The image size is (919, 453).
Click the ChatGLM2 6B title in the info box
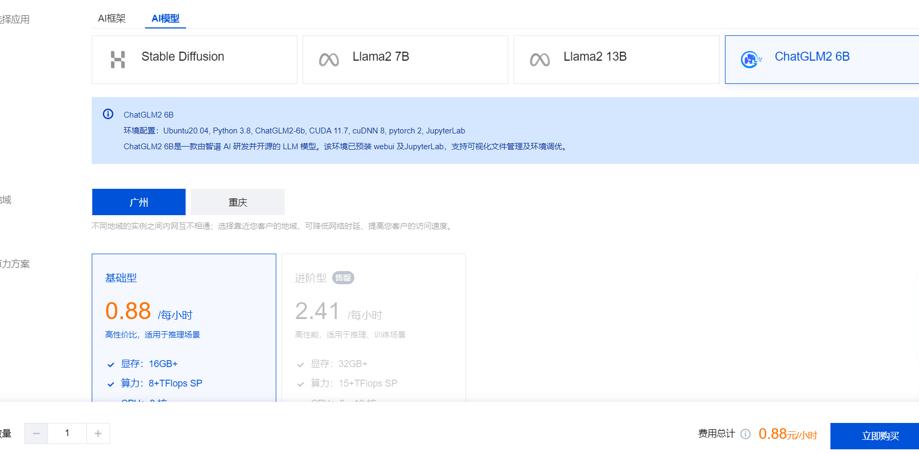click(x=149, y=115)
